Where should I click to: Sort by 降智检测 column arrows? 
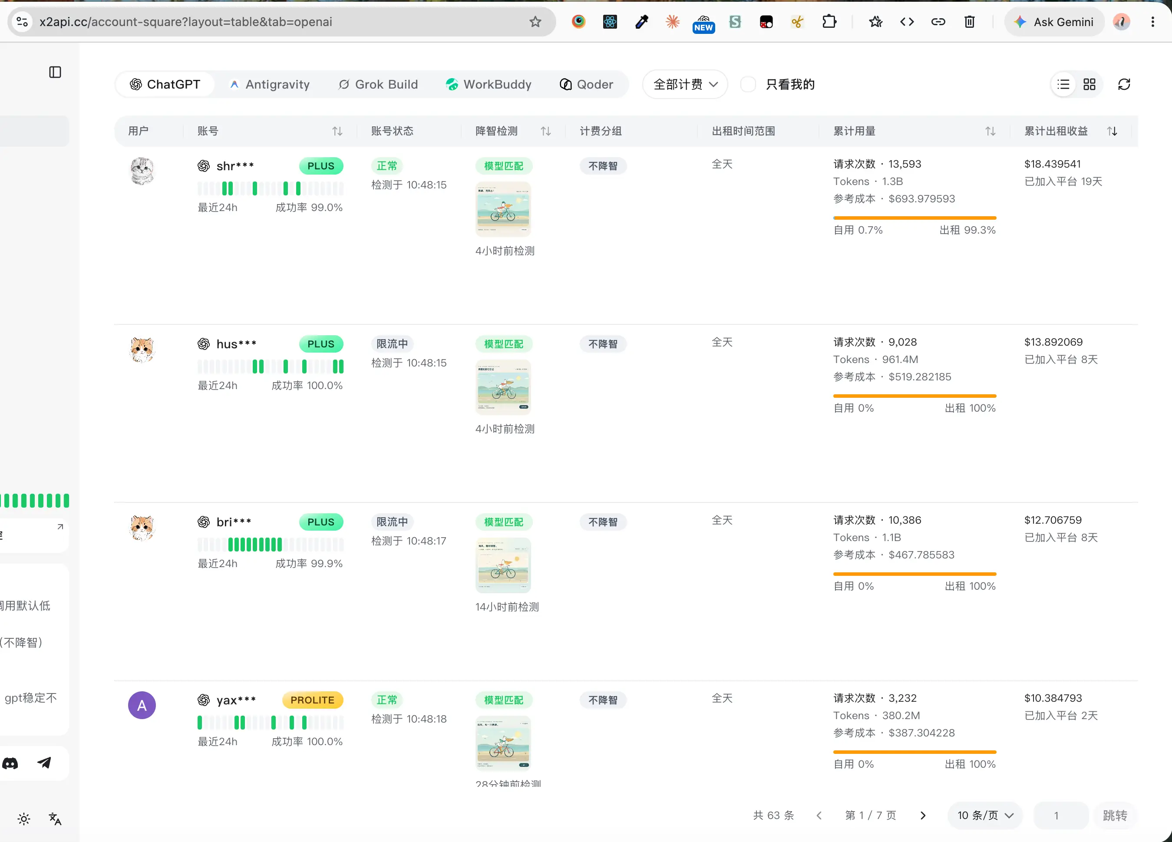click(546, 131)
